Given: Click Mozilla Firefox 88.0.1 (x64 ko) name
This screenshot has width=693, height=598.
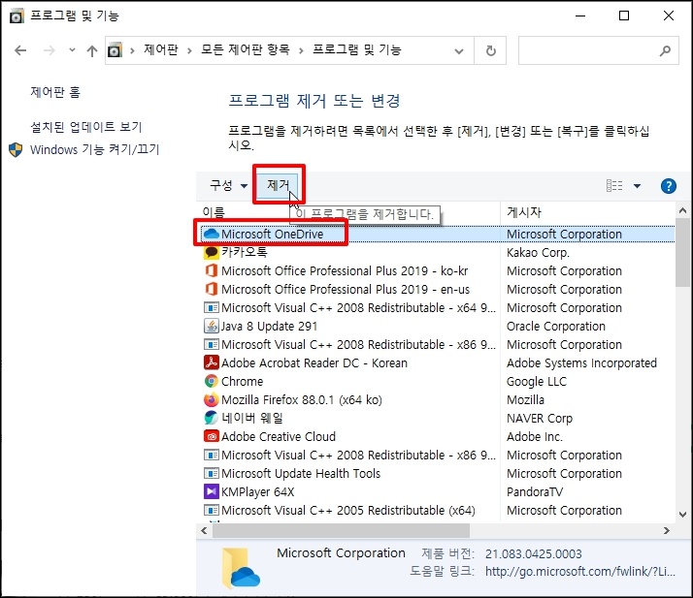Looking at the screenshot, I should [302, 400].
